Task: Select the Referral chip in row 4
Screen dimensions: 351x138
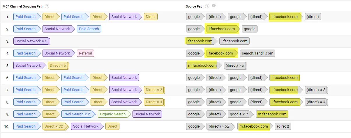Action: [x=85, y=53]
